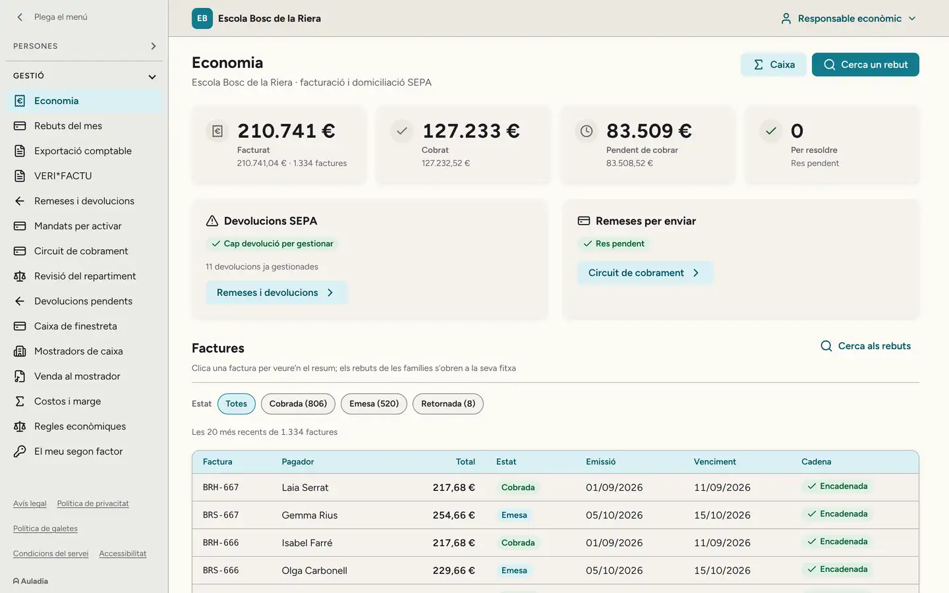
Task: Click the Costos i marge sigma icon
Action: point(20,401)
